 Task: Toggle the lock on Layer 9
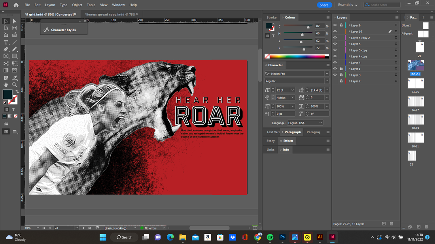pyautogui.click(x=341, y=25)
